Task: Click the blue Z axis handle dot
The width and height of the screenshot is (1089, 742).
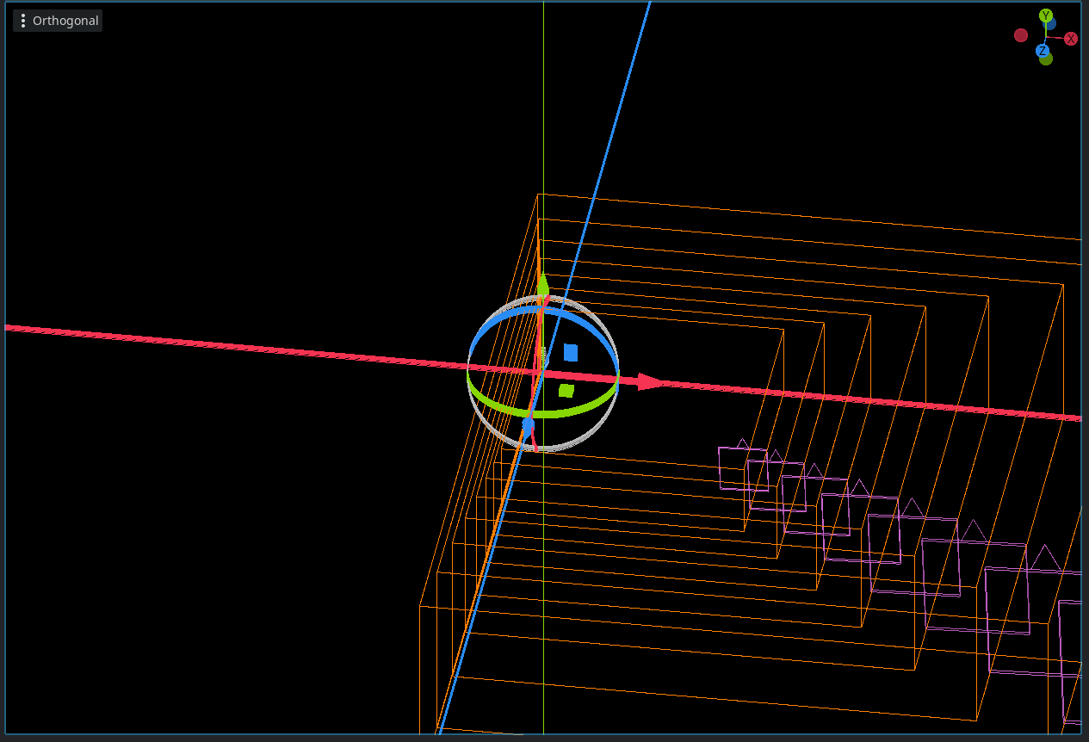Action: pyautogui.click(x=528, y=426)
